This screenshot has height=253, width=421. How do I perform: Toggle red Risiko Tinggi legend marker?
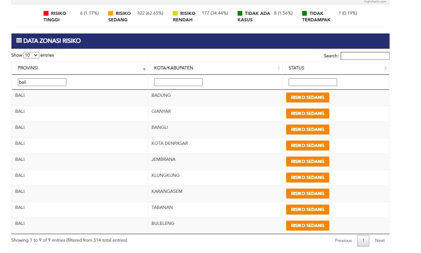46,14
